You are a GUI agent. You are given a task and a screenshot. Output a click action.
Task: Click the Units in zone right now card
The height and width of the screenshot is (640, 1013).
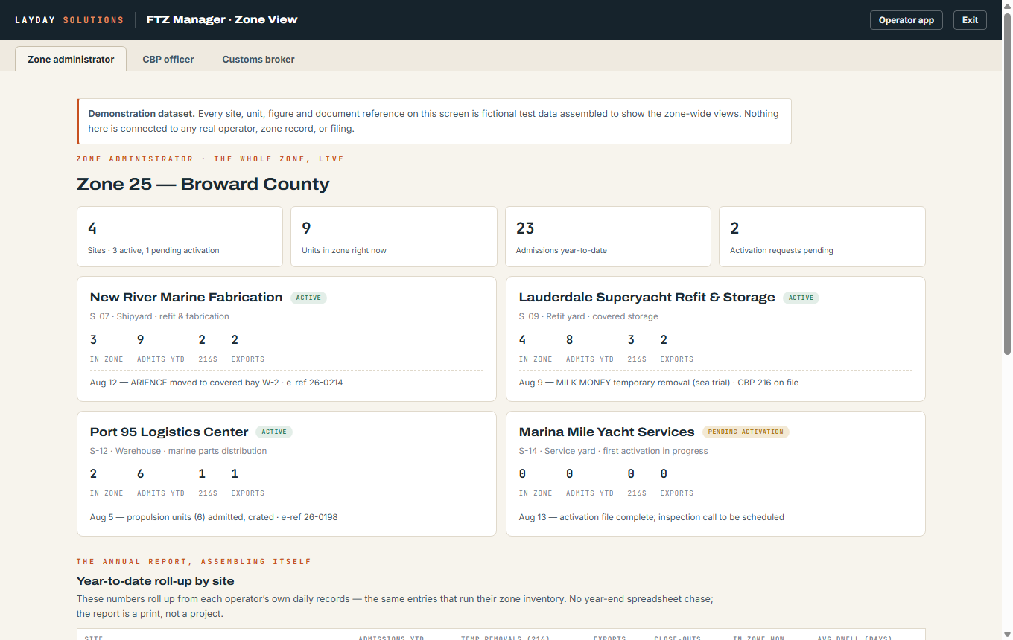pos(394,237)
